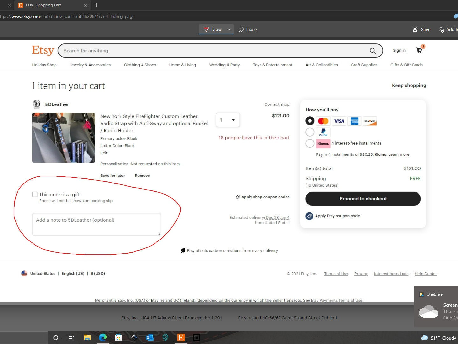This screenshot has height=344, width=458.
Task: Open Jewelry & Accessories category
Action: pyautogui.click(x=90, y=65)
